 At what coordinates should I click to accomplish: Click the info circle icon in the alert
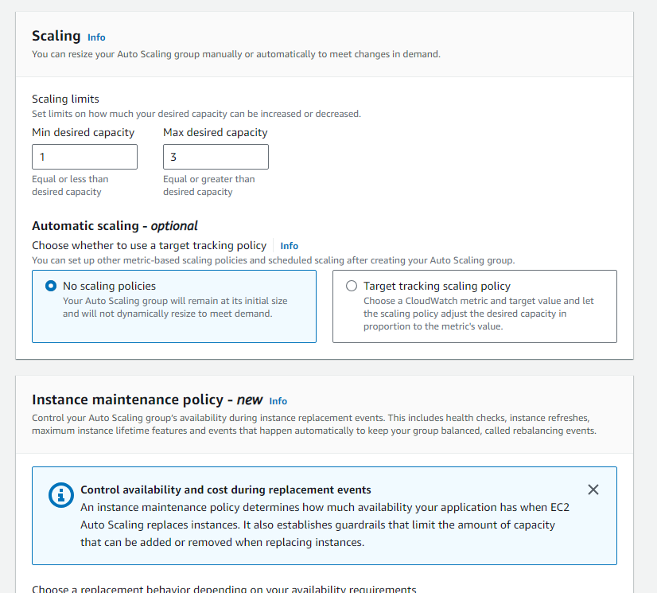60,494
